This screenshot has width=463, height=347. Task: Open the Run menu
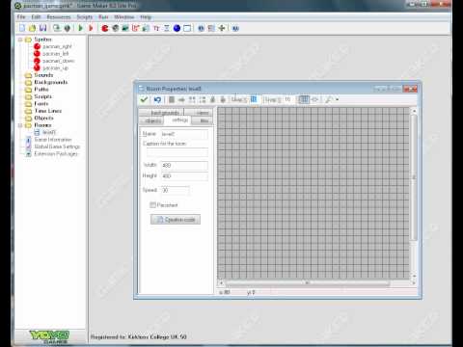coord(103,16)
